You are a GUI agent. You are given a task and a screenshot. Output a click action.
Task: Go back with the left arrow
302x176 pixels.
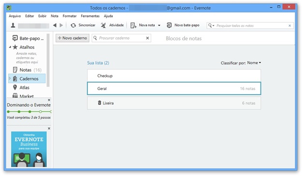pos(55,25)
